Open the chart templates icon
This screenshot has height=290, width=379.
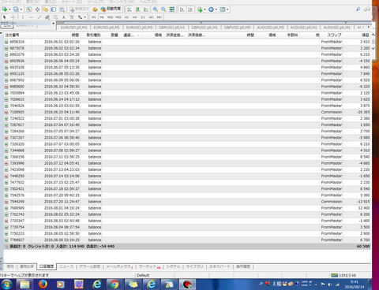pyautogui.click(x=223, y=9)
